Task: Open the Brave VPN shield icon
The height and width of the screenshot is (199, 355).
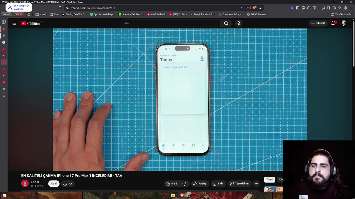Action: tap(345, 8)
